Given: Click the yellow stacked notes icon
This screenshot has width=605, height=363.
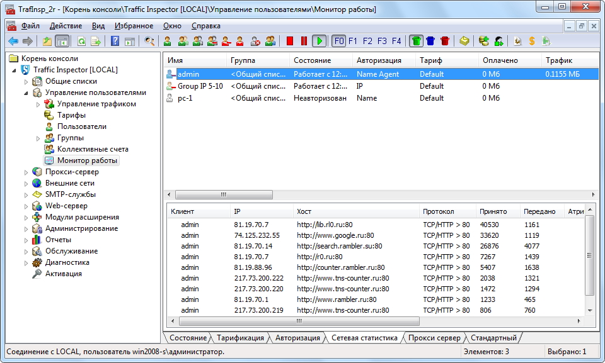Looking at the screenshot, I should (x=464, y=41).
